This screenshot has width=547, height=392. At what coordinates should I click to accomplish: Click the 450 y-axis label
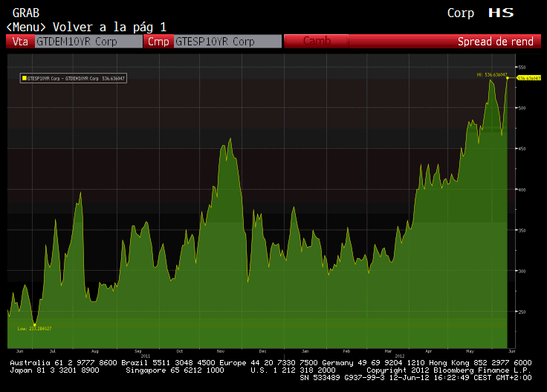click(522, 149)
